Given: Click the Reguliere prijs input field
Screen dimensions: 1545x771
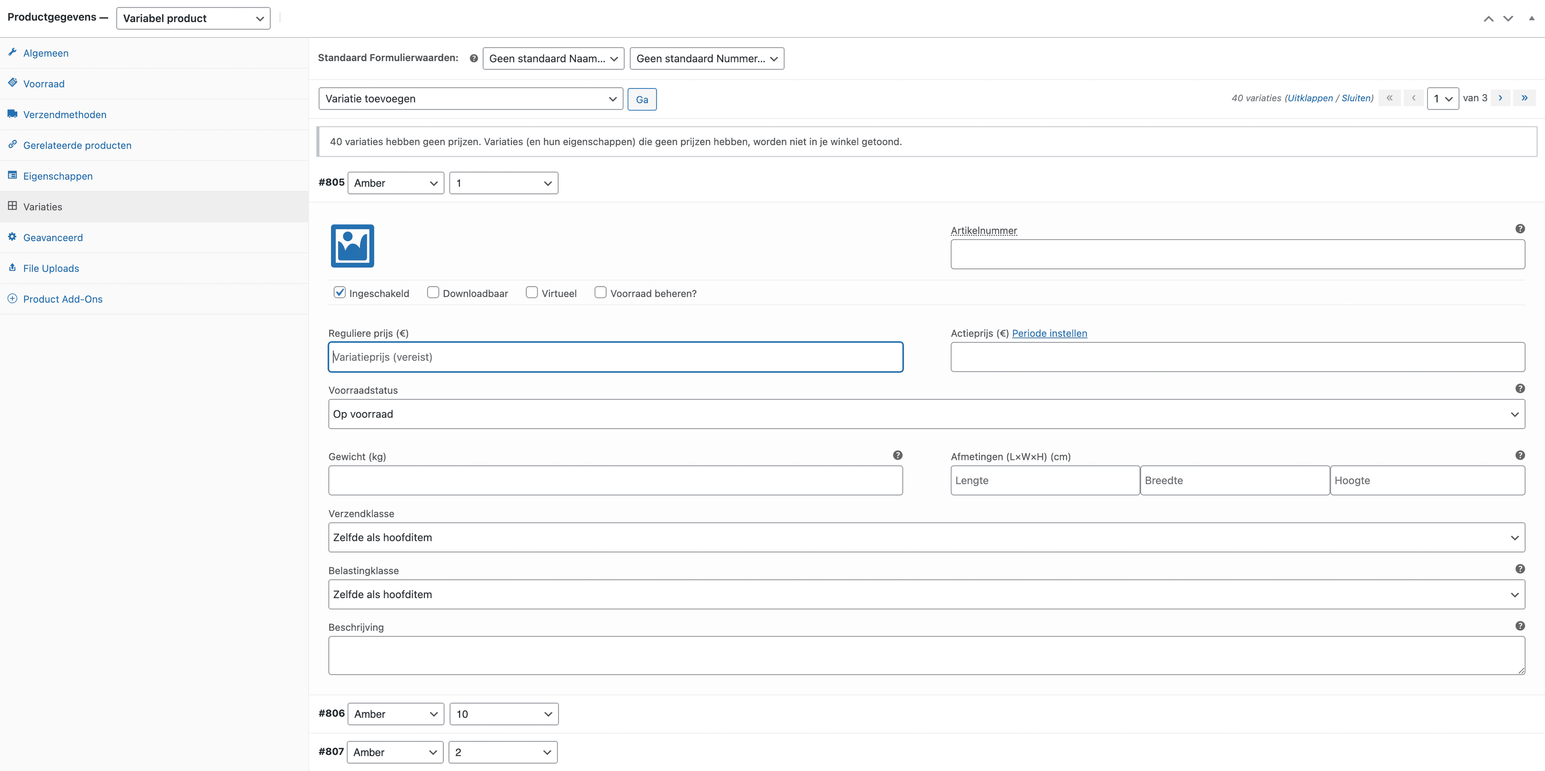Looking at the screenshot, I should point(615,357).
